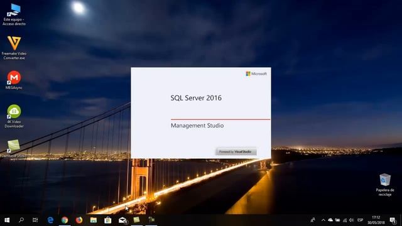This screenshot has width=402, height=226.
Task: Select the Freemake Video Converter desktop icon
Action: coord(14,48)
